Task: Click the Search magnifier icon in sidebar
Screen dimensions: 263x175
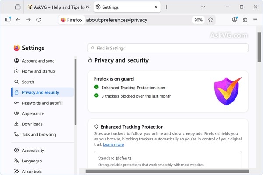Action: point(17,82)
